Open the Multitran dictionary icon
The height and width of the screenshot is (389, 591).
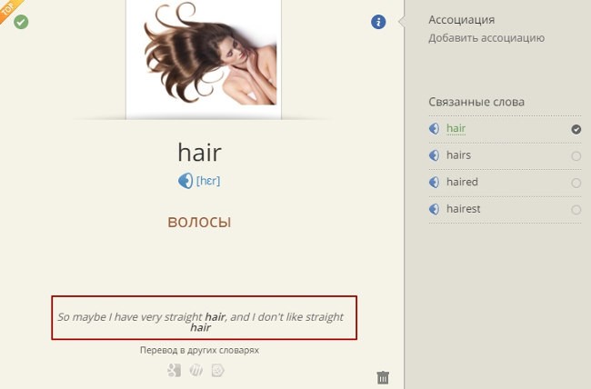tap(196, 371)
